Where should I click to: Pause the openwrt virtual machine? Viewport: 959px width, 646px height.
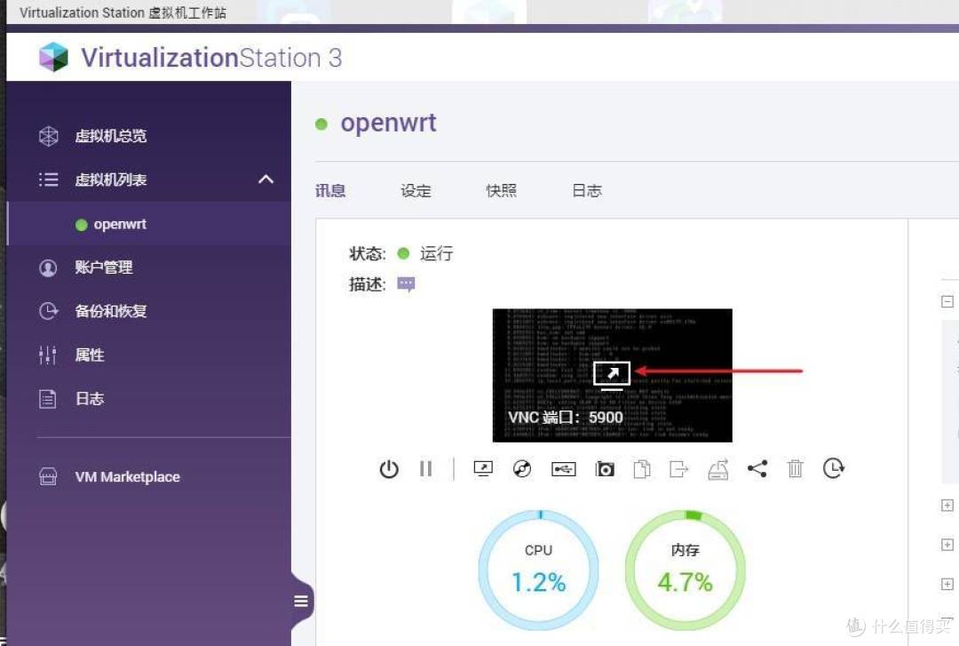tap(426, 468)
